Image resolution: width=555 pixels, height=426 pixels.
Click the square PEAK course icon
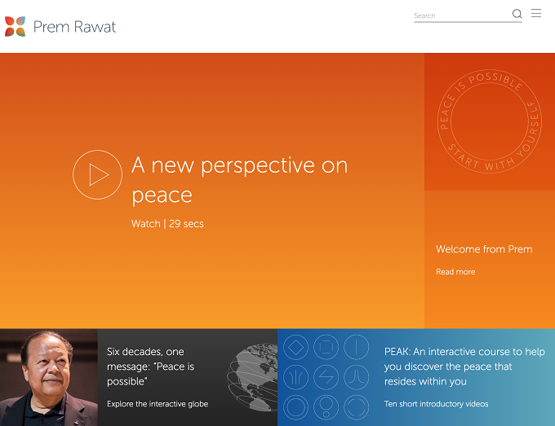(x=326, y=347)
